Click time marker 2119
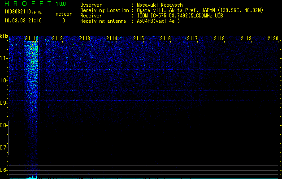282x179 pixels. pyautogui.click(x=246, y=38)
